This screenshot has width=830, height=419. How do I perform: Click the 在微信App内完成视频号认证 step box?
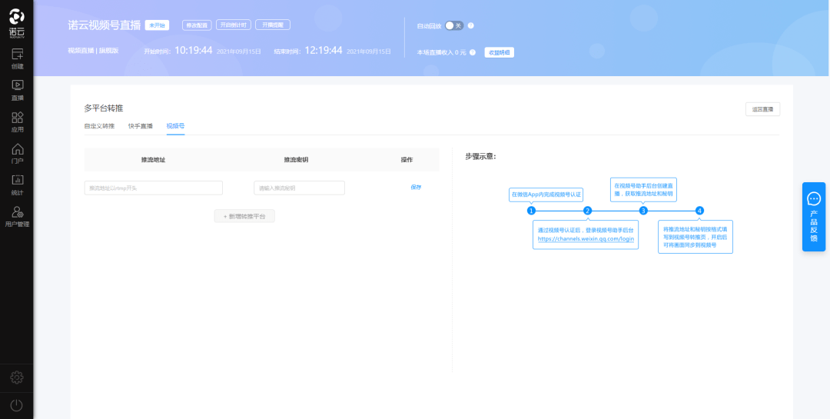(546, 195)
